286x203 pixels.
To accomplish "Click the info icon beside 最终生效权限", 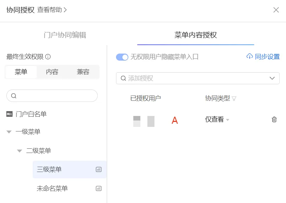I will 48,57.
